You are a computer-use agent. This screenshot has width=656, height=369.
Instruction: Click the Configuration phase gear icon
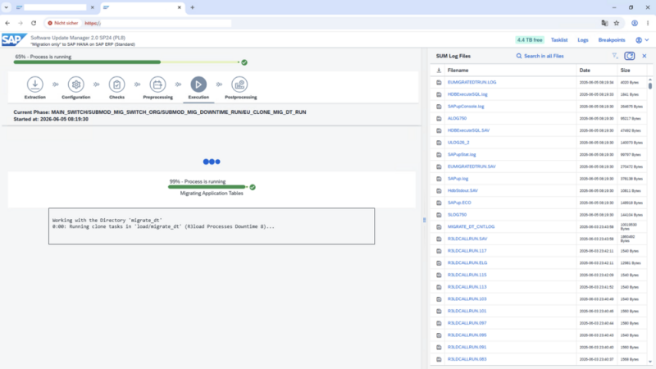pos(75,84)
